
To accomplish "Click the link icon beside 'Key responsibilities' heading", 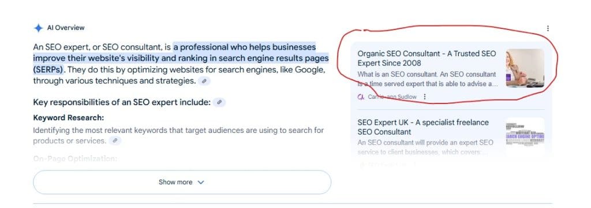I will pos(219,102).
